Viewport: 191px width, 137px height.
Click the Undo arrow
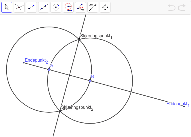[x=172, y=7]
